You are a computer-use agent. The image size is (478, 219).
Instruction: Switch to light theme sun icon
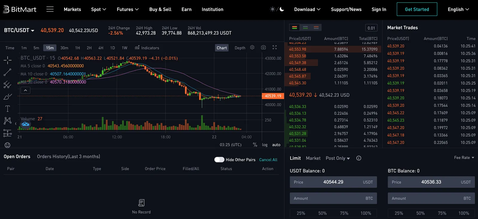[x=272, y=9]
